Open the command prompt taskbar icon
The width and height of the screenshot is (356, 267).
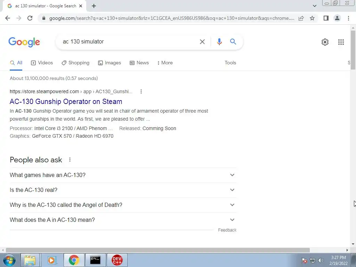(95, 260)
